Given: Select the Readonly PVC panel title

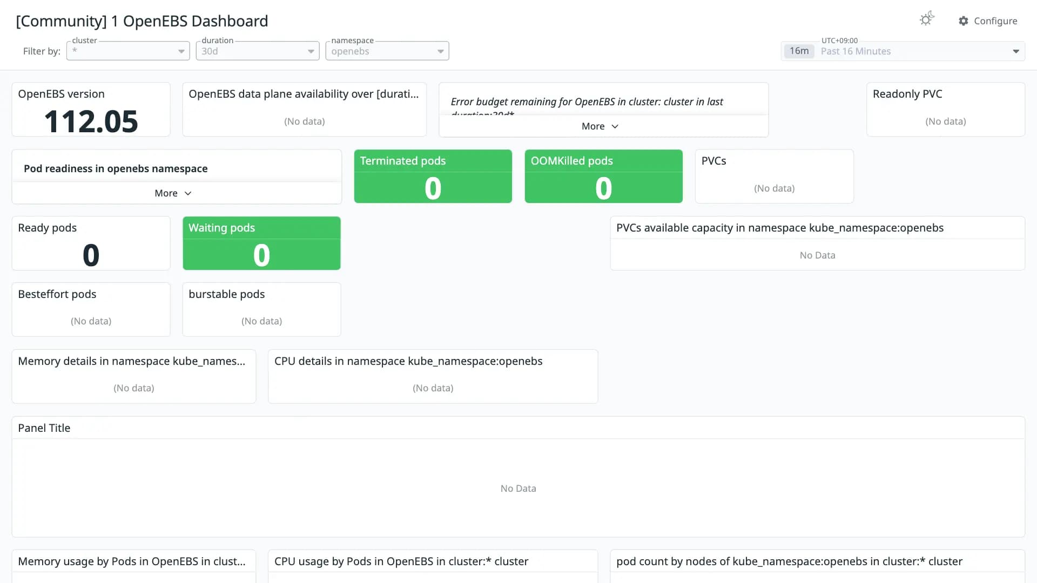Looking at the screenshot, I should pyautogui.click(x=907, y=94).
